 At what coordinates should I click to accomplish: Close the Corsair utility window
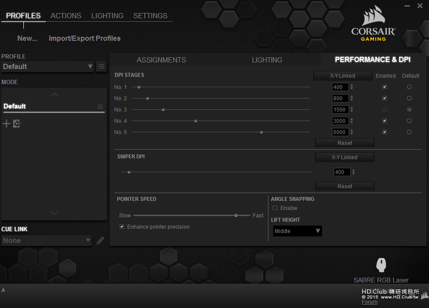[420, 6]
